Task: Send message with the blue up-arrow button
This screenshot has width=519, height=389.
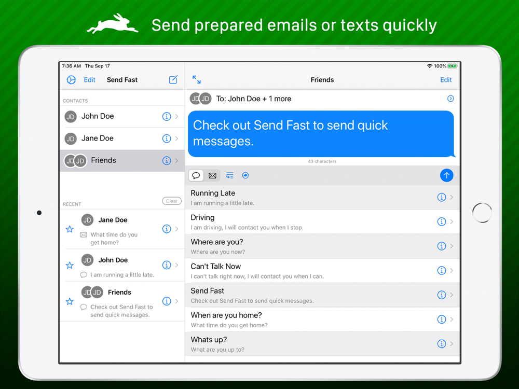Action: [x=446, y=175]
